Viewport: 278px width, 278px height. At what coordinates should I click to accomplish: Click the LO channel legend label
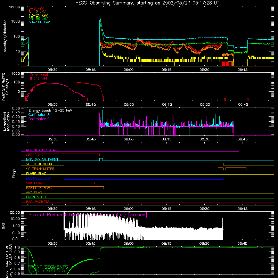click(x=38, y=75)
